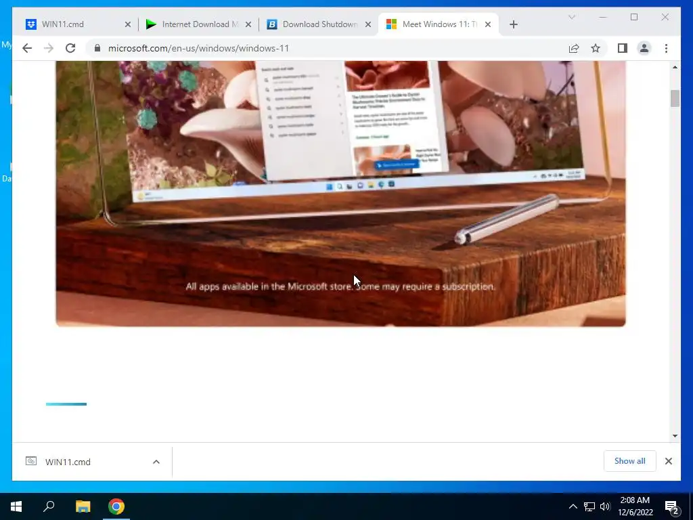Bookmark this page with the star

(x=596, y=48)
